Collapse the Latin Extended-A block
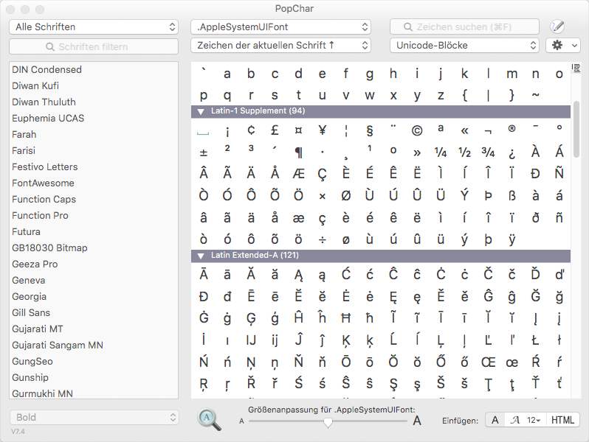Screen dimensions: 589x442 [x=201, y=256]
